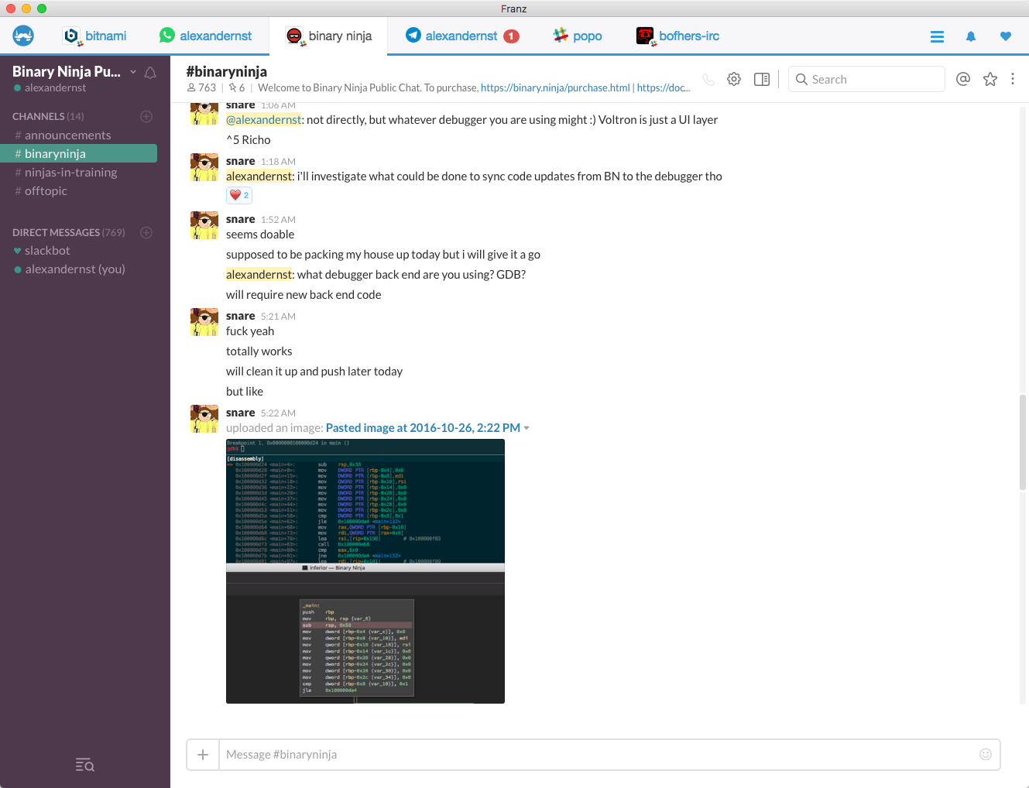Open the https://doc... link in topic
This screenshot has height=788, width=1029.
point(664,87)
